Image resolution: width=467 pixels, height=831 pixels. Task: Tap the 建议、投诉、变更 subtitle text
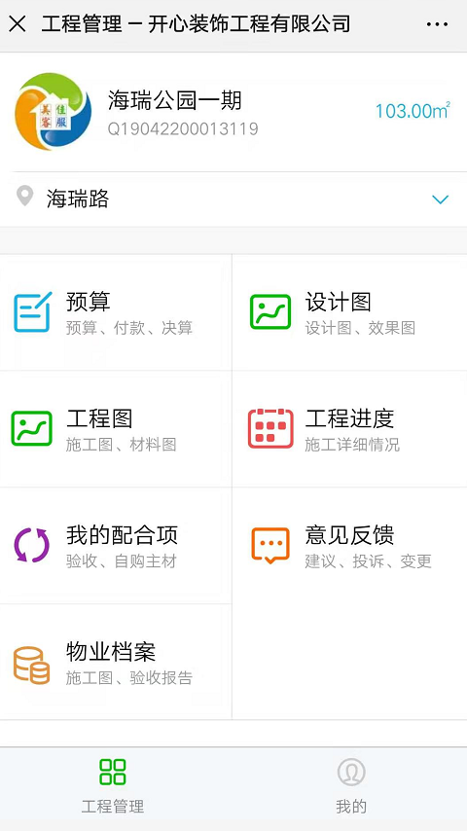click(x=368, y=561)
